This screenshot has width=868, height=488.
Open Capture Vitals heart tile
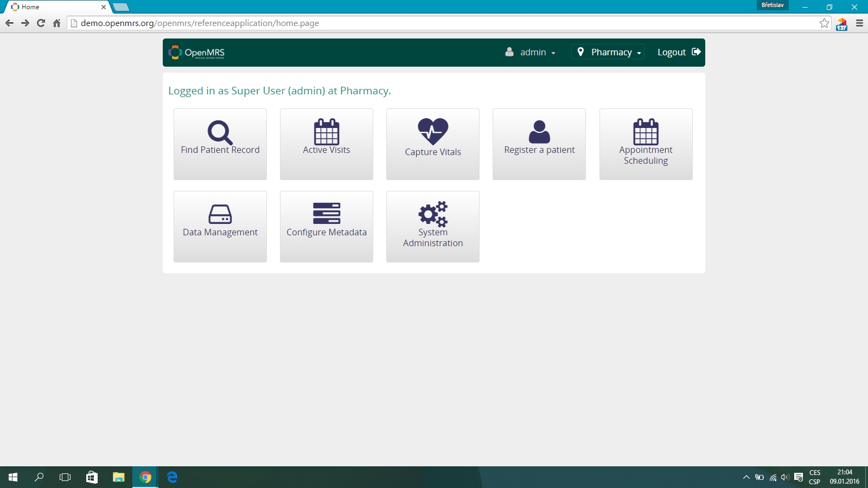432,144
